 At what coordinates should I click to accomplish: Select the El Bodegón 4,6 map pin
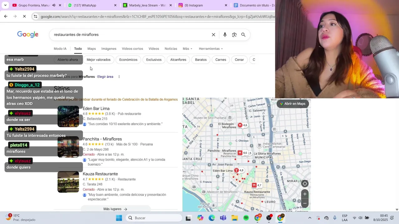click(x=243, y=125)
